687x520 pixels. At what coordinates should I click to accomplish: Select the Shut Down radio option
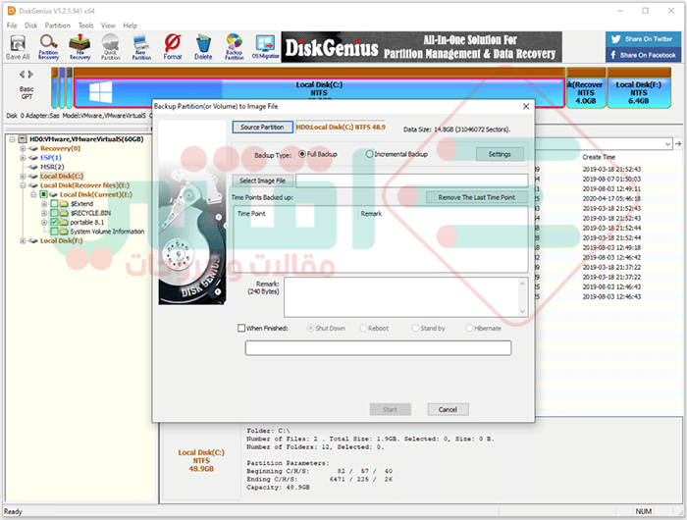310,328
